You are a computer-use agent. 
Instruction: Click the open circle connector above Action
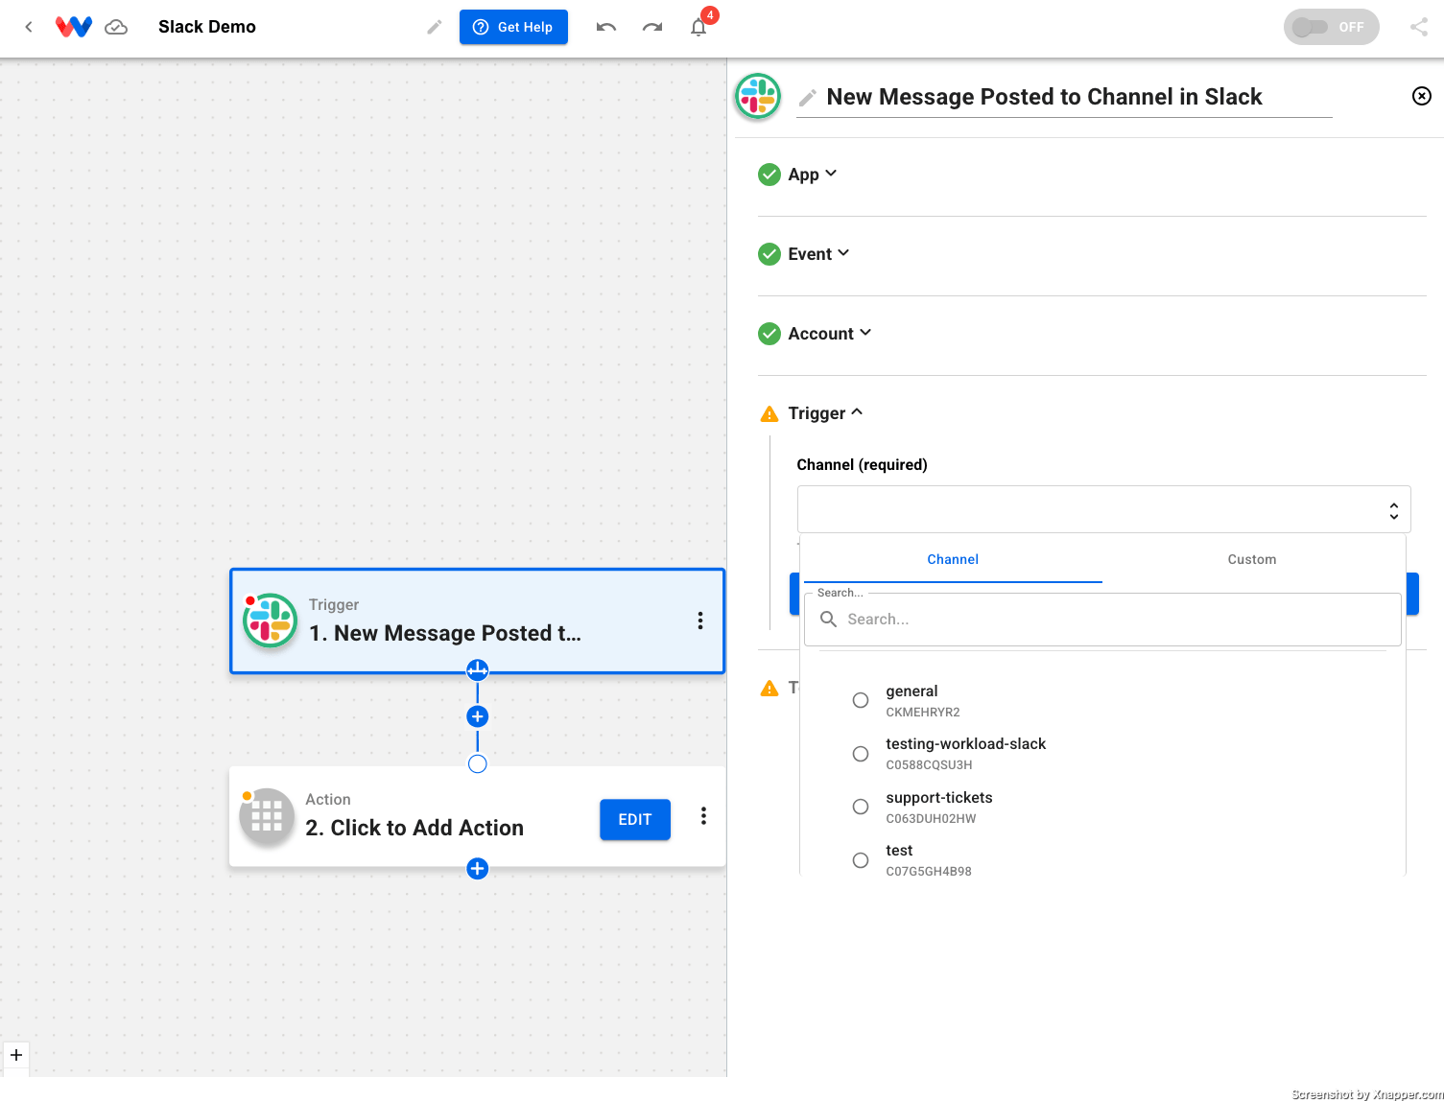point(477,764)
